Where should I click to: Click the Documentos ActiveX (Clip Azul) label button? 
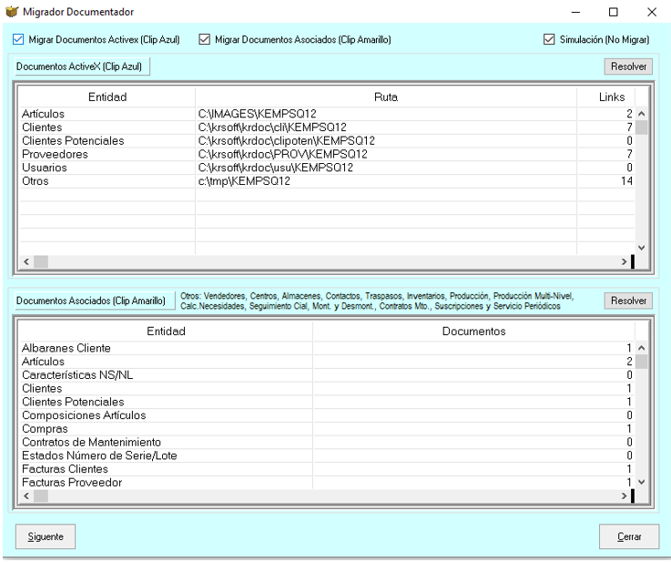pos(82,66)
